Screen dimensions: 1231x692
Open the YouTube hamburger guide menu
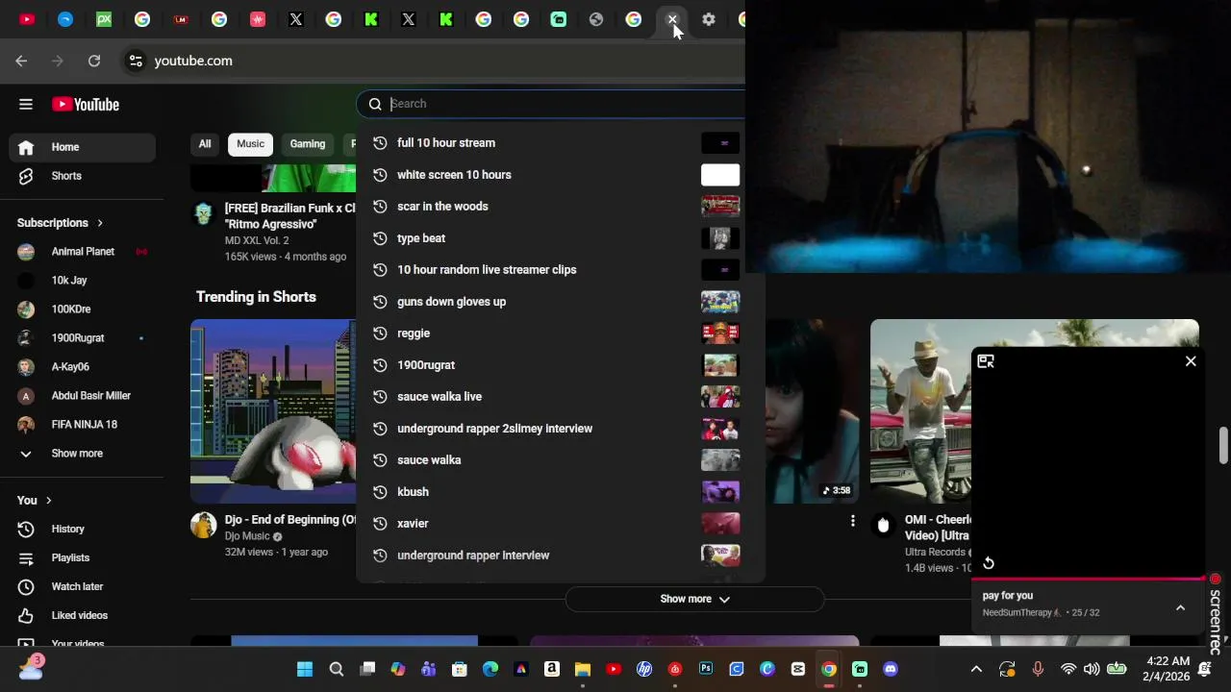(x=26, y=104)
